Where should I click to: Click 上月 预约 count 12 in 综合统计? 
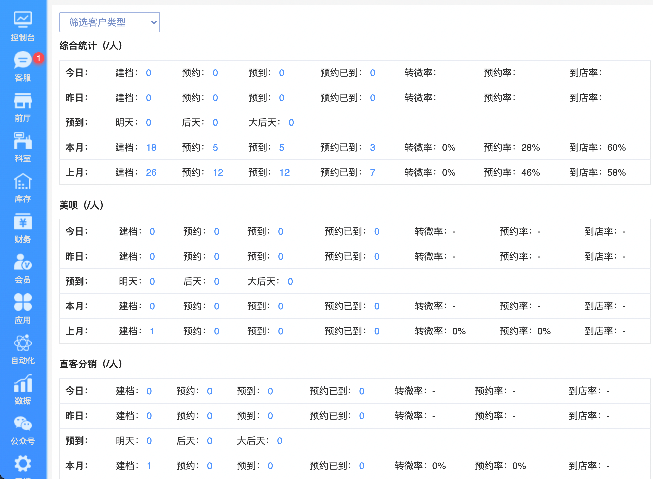218,172
